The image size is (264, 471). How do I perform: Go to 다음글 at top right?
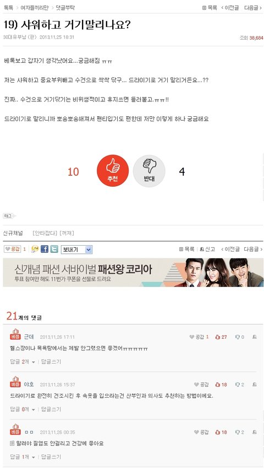click(253, 8)
